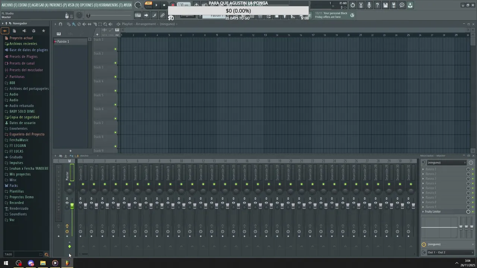Image resolution: width=477 pixels, height=268 pixels.
Task: Click the audio editor scissors icon
Action: 361,5
